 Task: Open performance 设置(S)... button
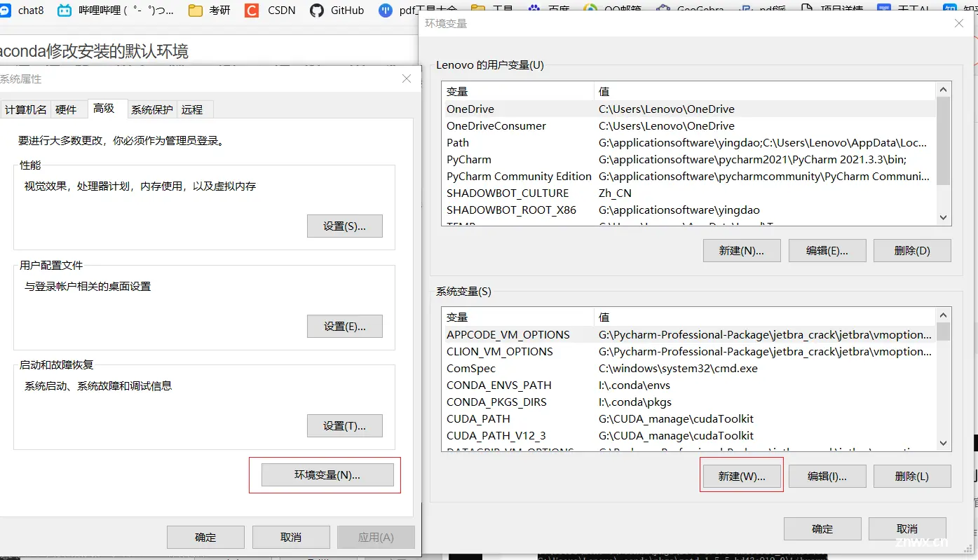pyautogui.click(x=345, y=226)
